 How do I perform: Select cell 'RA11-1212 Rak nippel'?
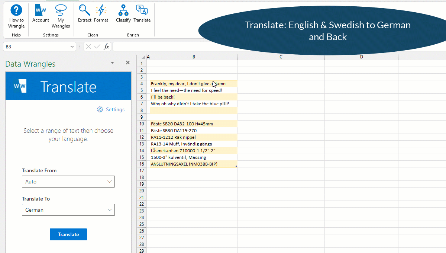(x=194, y=137)
